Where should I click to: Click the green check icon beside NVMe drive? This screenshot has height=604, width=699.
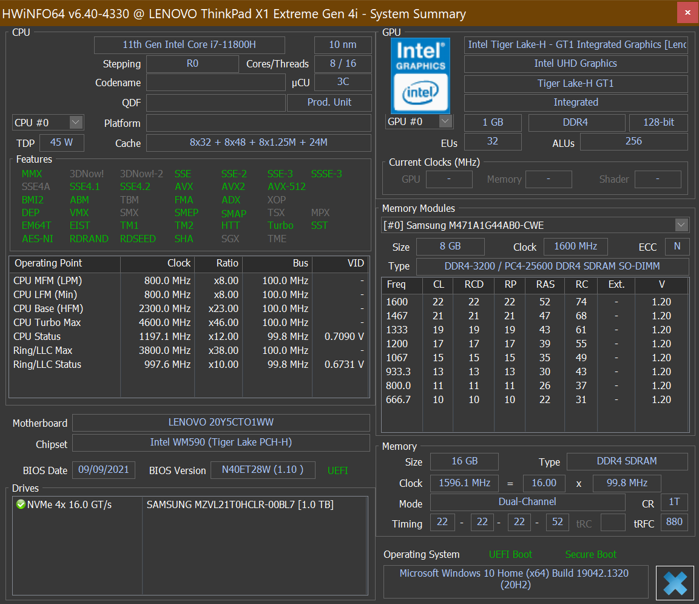pyautogui.click(x=21, y=504)
